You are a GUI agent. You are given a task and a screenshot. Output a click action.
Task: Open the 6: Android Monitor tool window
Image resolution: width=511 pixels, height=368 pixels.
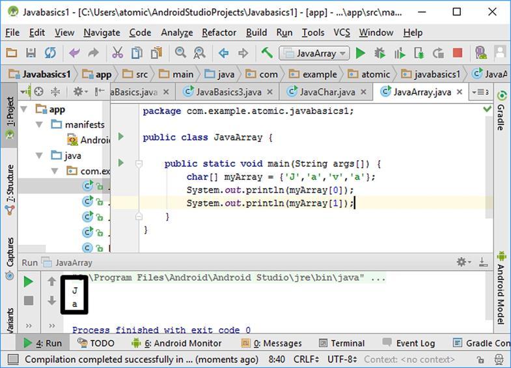[x=176, y=343]
